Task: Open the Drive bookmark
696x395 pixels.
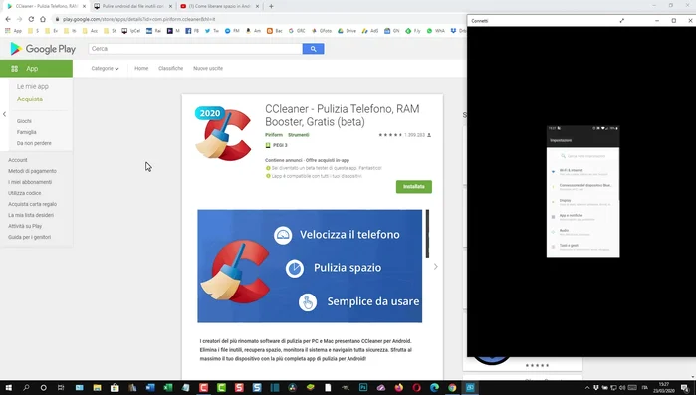Action: click(x=347, y=31)
